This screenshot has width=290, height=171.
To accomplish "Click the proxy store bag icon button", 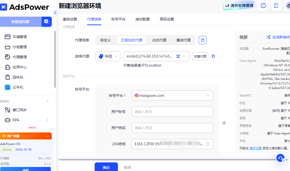I will point(202,40).
